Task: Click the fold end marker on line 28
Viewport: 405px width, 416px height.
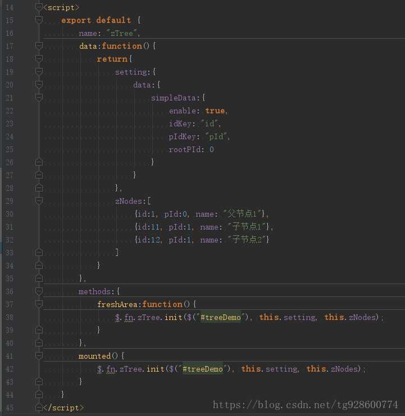Action: point(39,188)
